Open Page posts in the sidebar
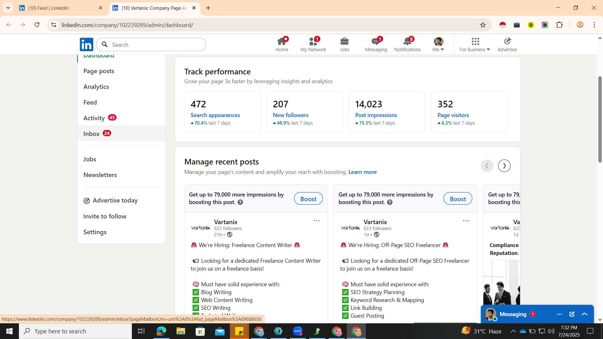This screenshot has width=603, height=339. pos(99,71)
